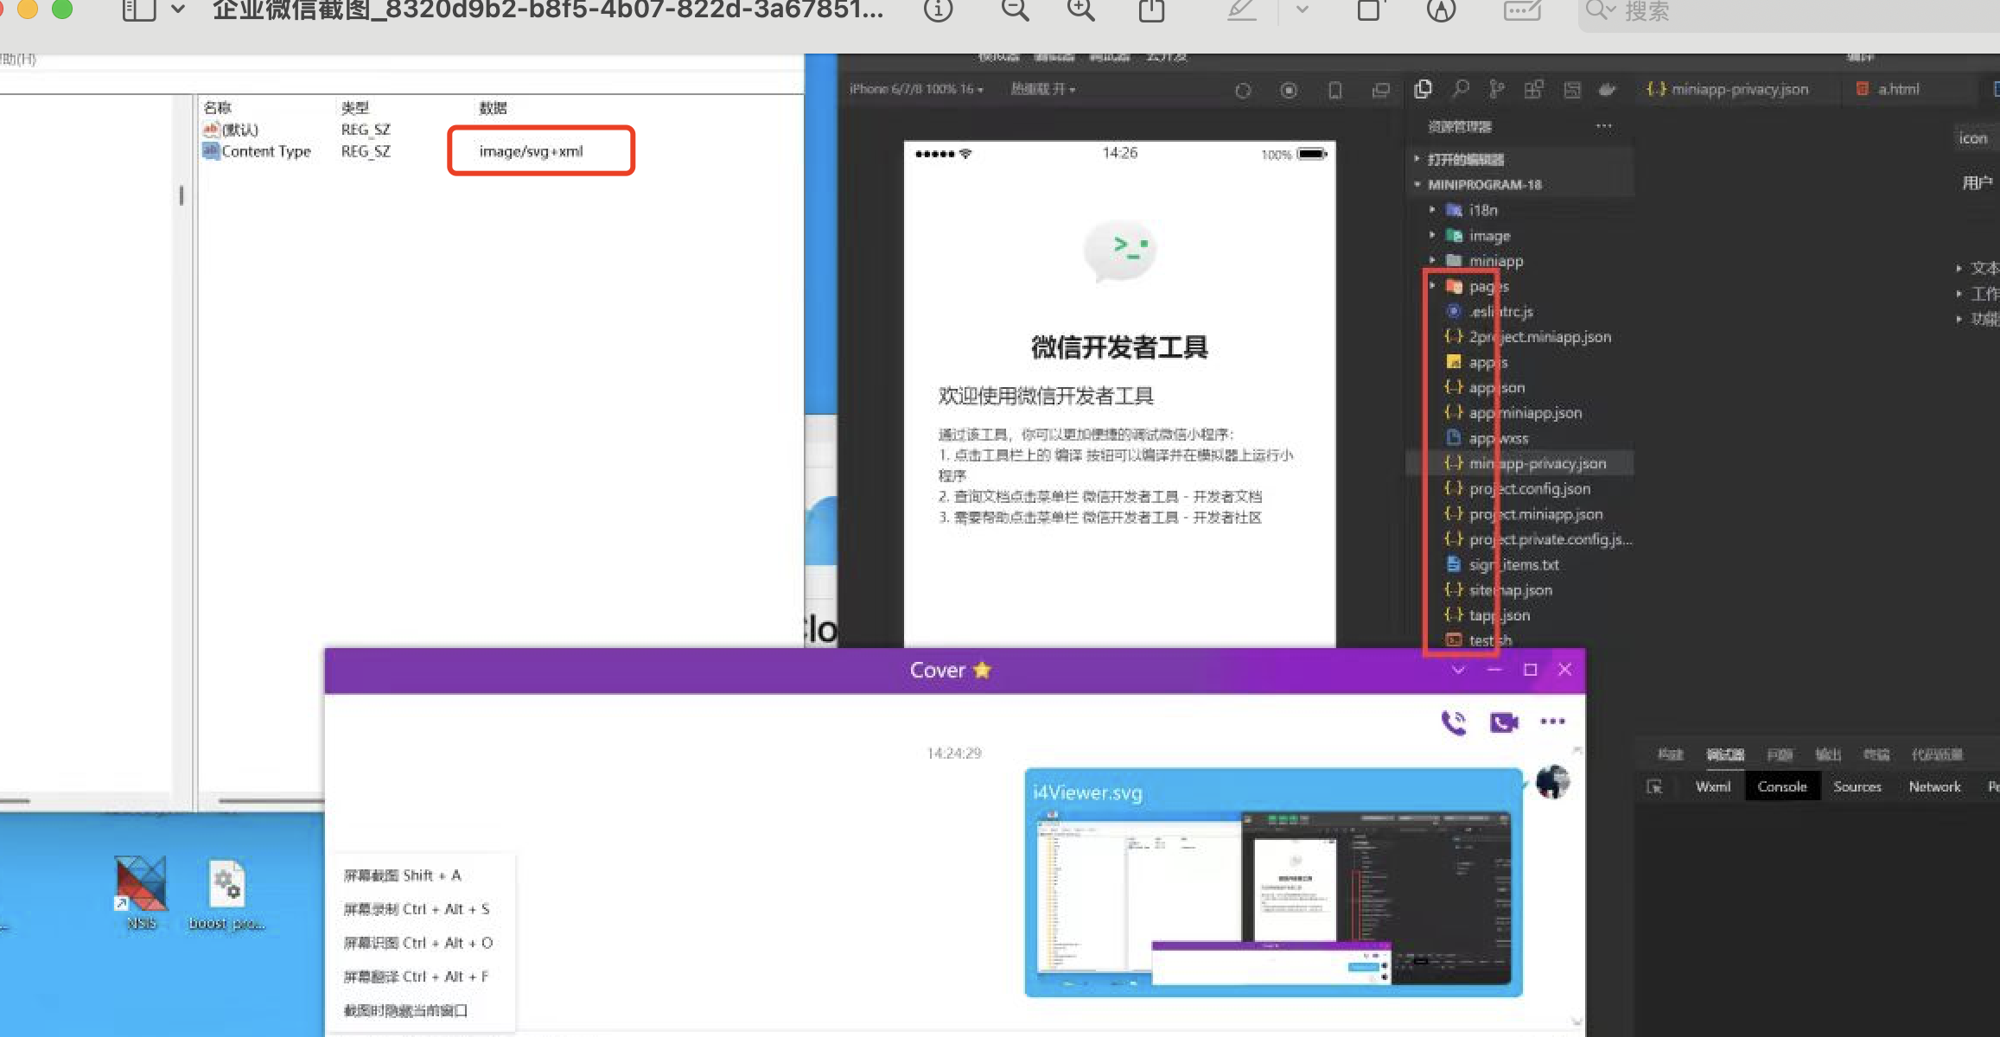The height and width of the screenshot is (1037, 2000).
Task: Zoom in using the magnifier plus icon
Action: click(1080, 10)
